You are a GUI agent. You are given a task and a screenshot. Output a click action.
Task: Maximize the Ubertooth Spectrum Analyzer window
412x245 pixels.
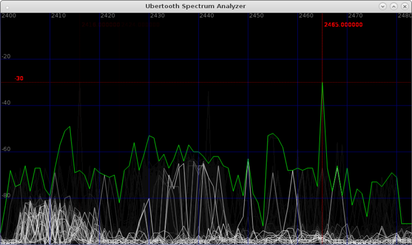tap(394, 6)
